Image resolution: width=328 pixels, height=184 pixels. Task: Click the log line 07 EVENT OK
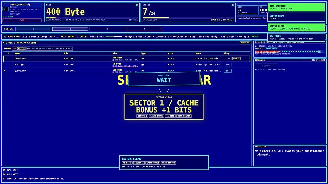pyautogui.click(x=33, y=179)
